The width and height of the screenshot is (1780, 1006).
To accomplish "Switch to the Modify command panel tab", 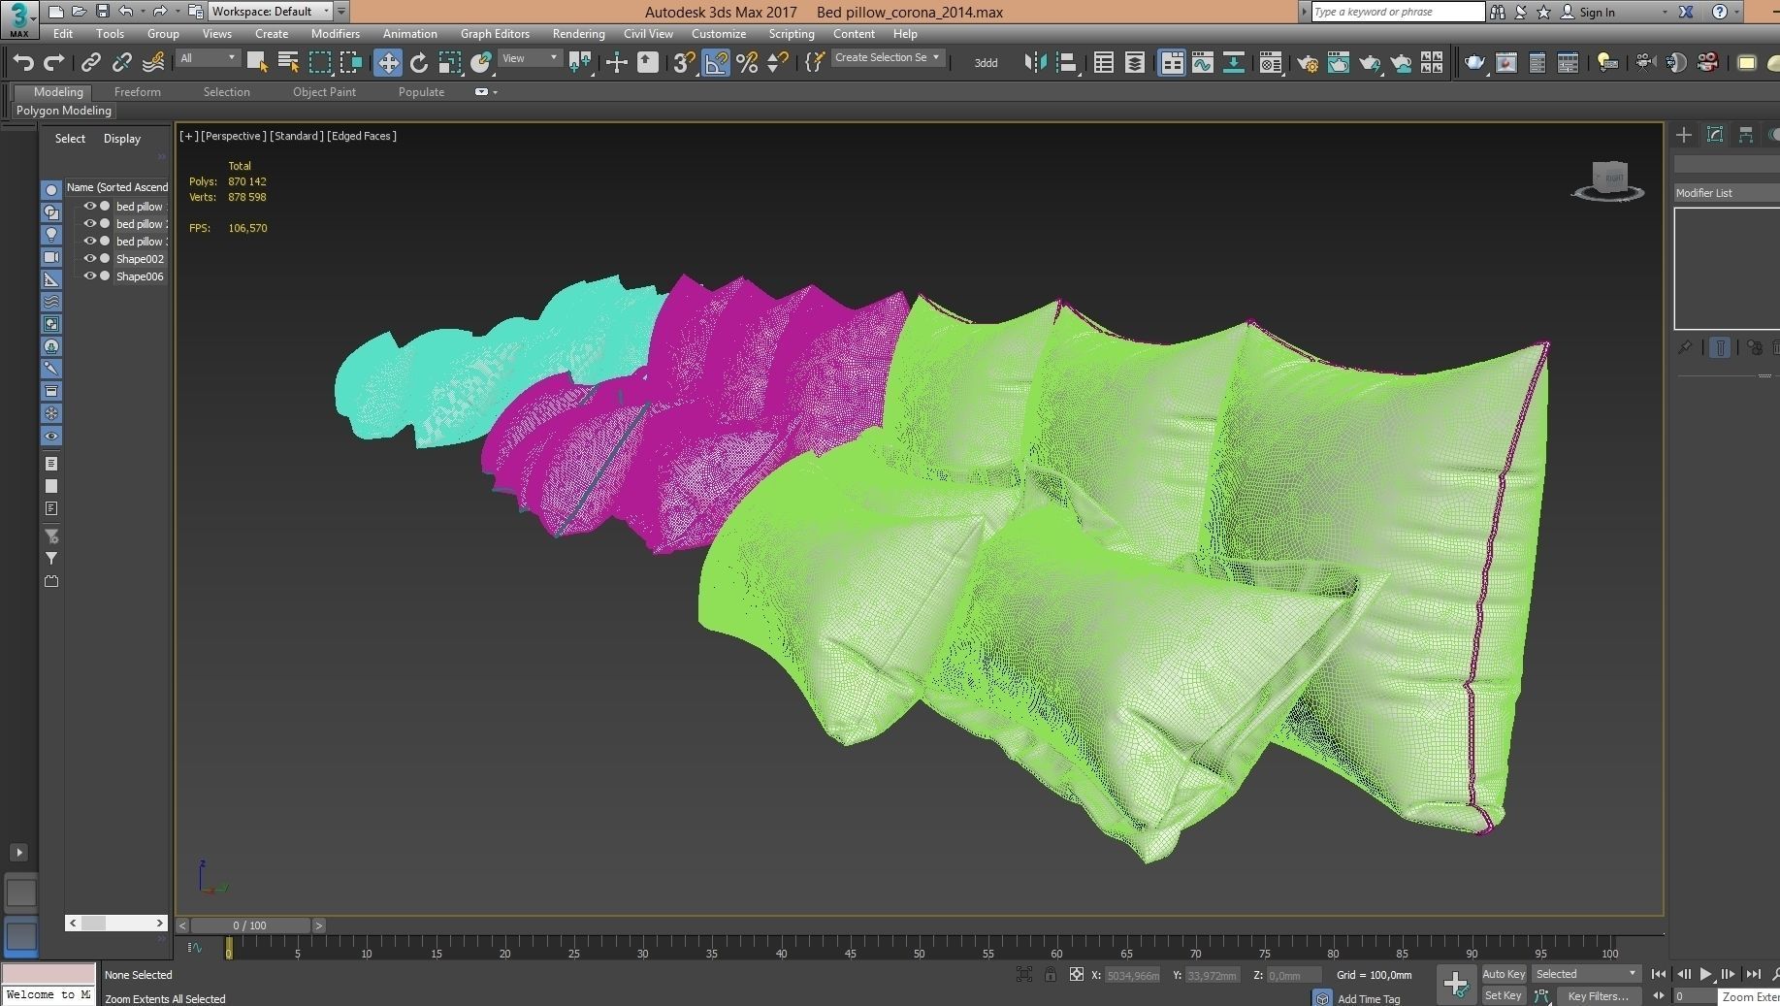I will coord(1715,135).
